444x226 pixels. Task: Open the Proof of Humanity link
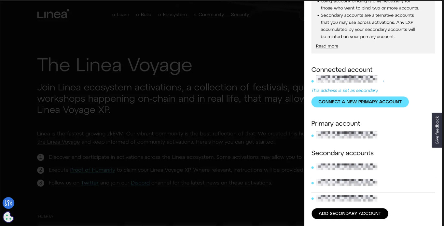click(x=93, y=170)
